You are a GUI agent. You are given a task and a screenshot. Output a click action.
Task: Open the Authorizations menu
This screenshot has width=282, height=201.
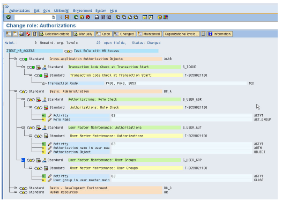(x=19, y=11)
